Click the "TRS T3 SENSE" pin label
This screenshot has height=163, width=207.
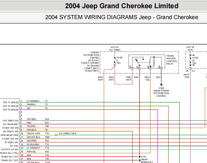click(x=11, y=109)
